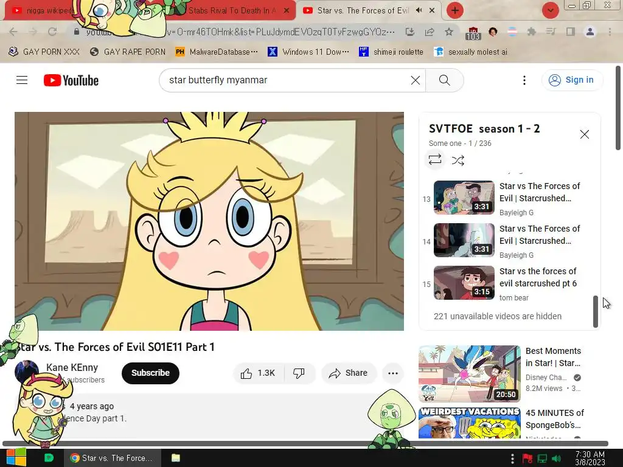Image resolution: width=623 pixels, height=467 pixels.
Task: Open the taskbar clock 7:30 AM
Action: (590, 458)
